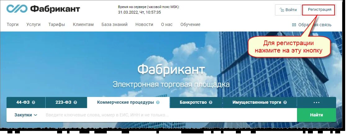Image resolution: width=347 pixels, height=134 pixels.
Task: Switch to the 223-ФЗ tab
Action: click(x=66, y=103)
